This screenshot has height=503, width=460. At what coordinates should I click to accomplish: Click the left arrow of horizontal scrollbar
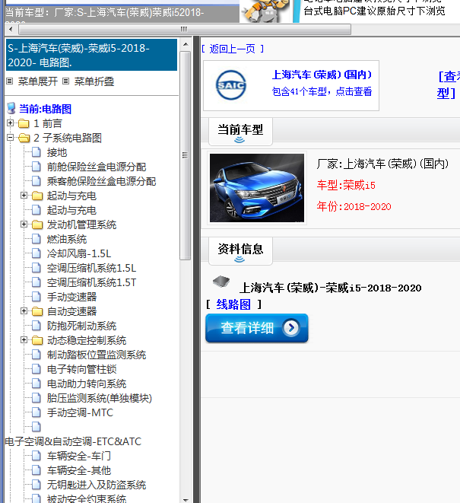click(11, 30)
